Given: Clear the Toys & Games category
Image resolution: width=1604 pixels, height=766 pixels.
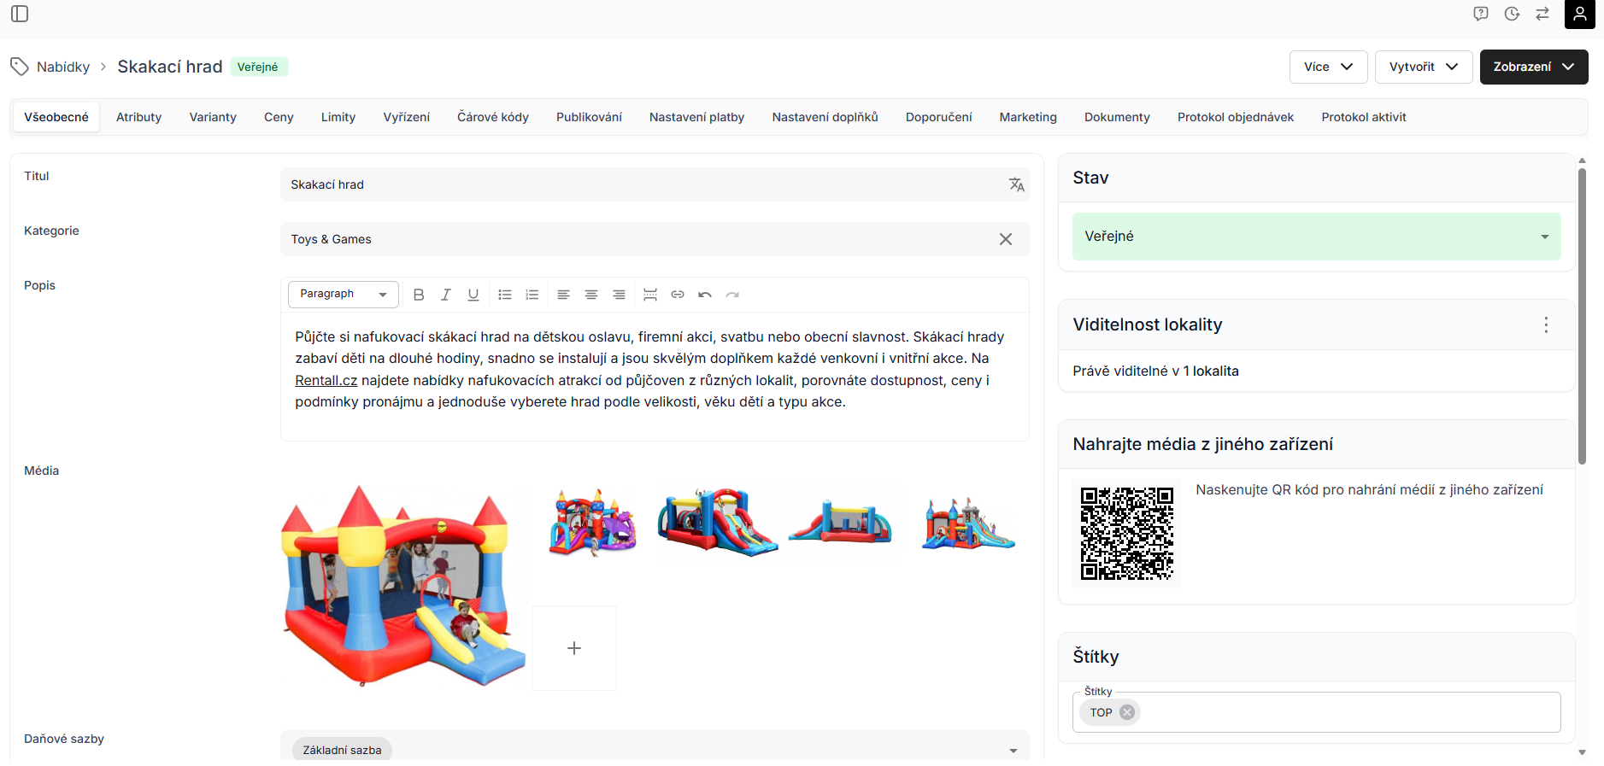Looking at the screenshot, I should coord(1006,239).
